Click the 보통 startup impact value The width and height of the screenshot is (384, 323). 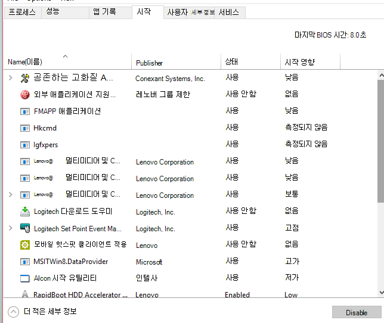click(292, 194)
